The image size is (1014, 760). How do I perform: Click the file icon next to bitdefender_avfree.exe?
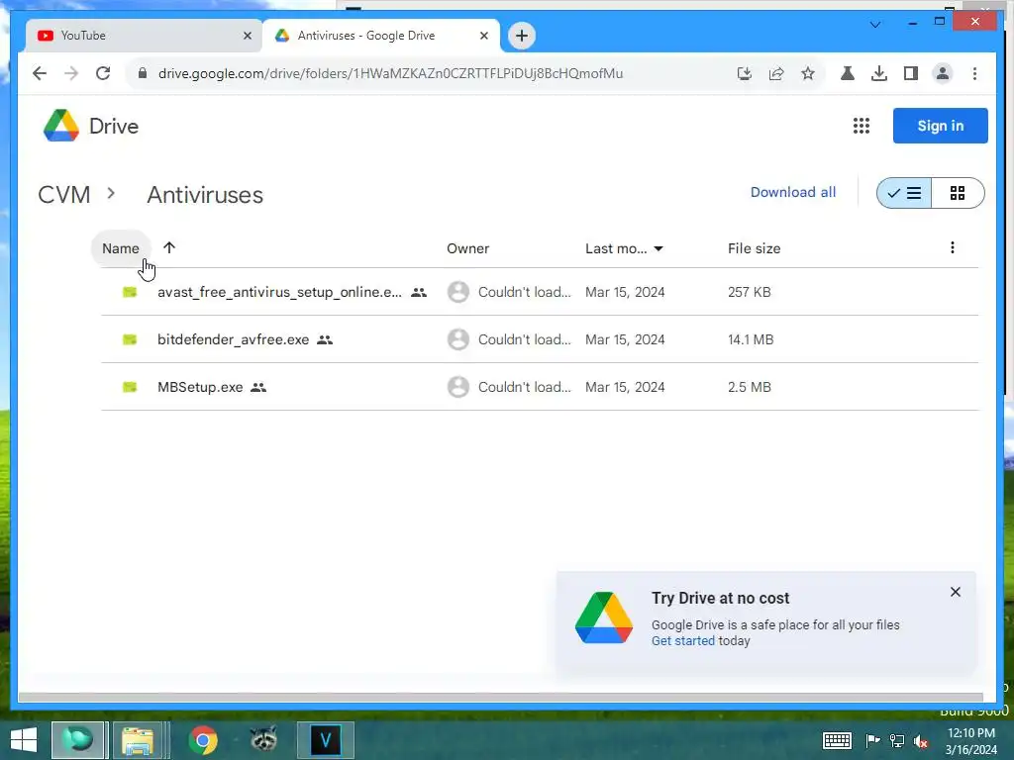point(130,339)
